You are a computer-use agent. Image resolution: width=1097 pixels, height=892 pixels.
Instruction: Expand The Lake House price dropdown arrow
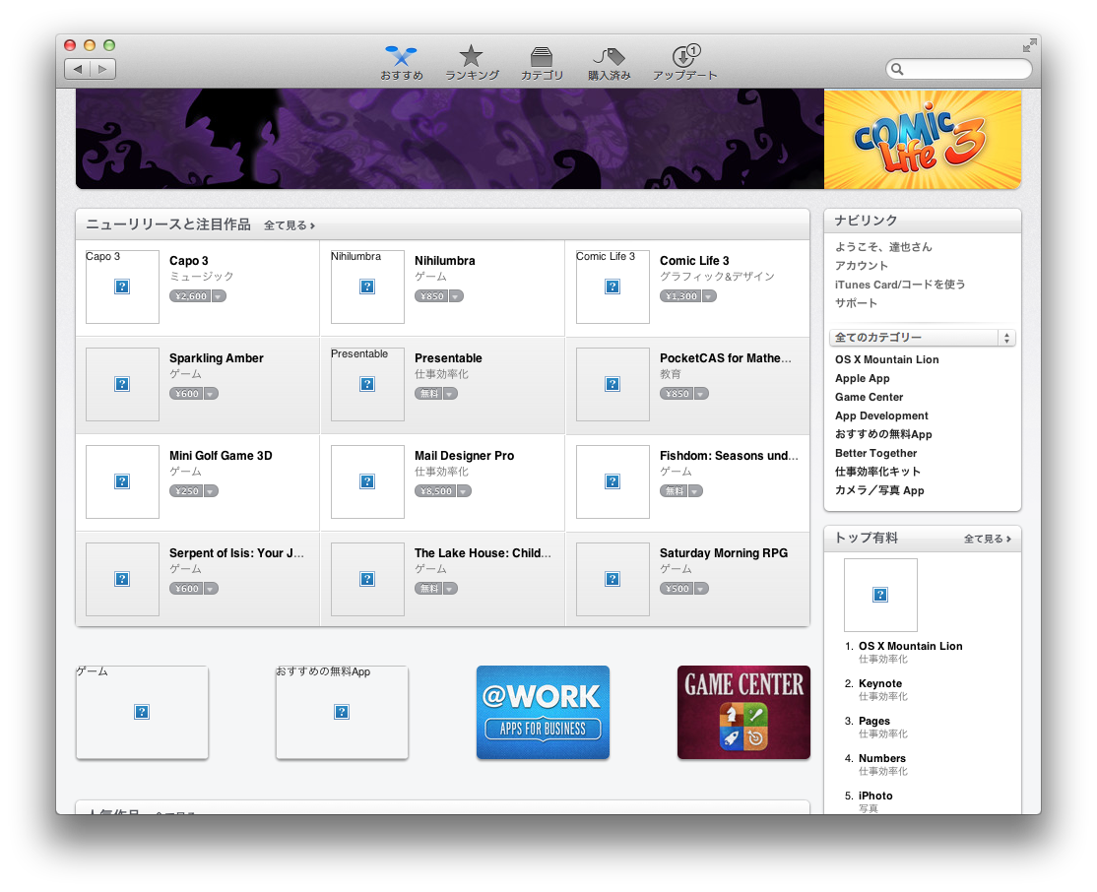click(x=451, y=589)
